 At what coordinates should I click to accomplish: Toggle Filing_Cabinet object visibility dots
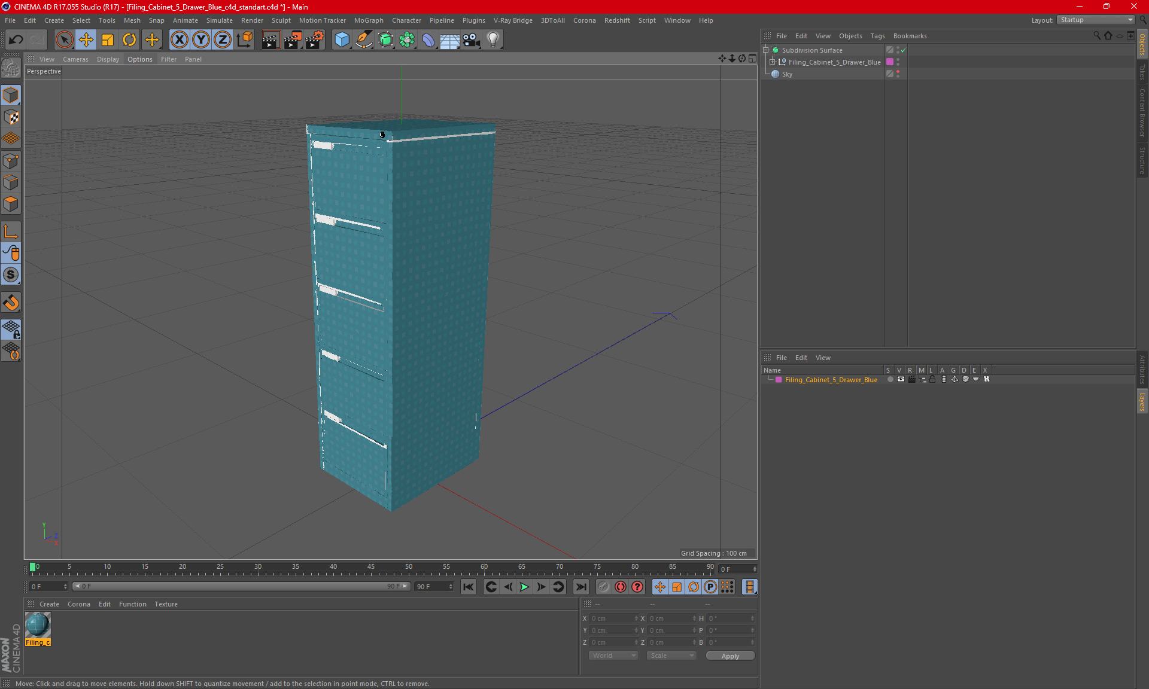[898, 62]
